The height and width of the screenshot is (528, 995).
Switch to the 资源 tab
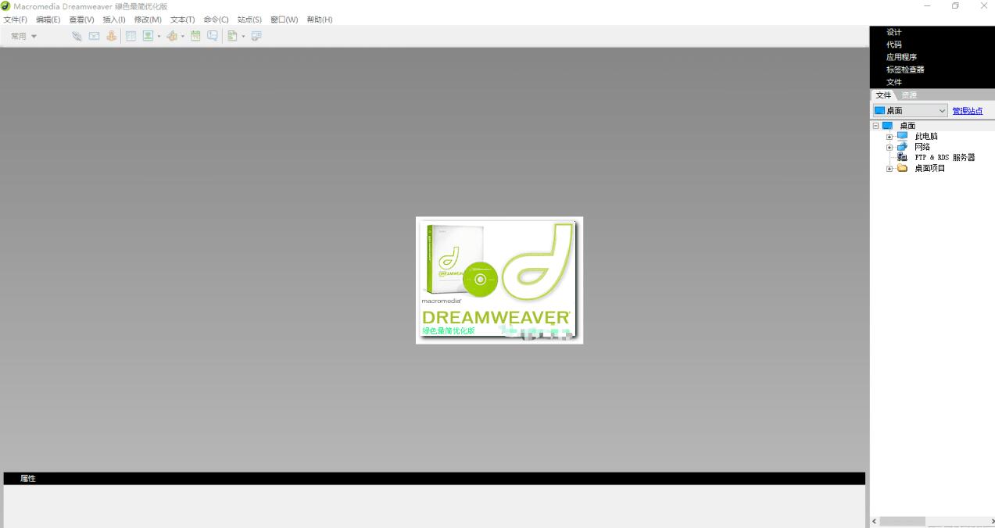click(908, 95)
